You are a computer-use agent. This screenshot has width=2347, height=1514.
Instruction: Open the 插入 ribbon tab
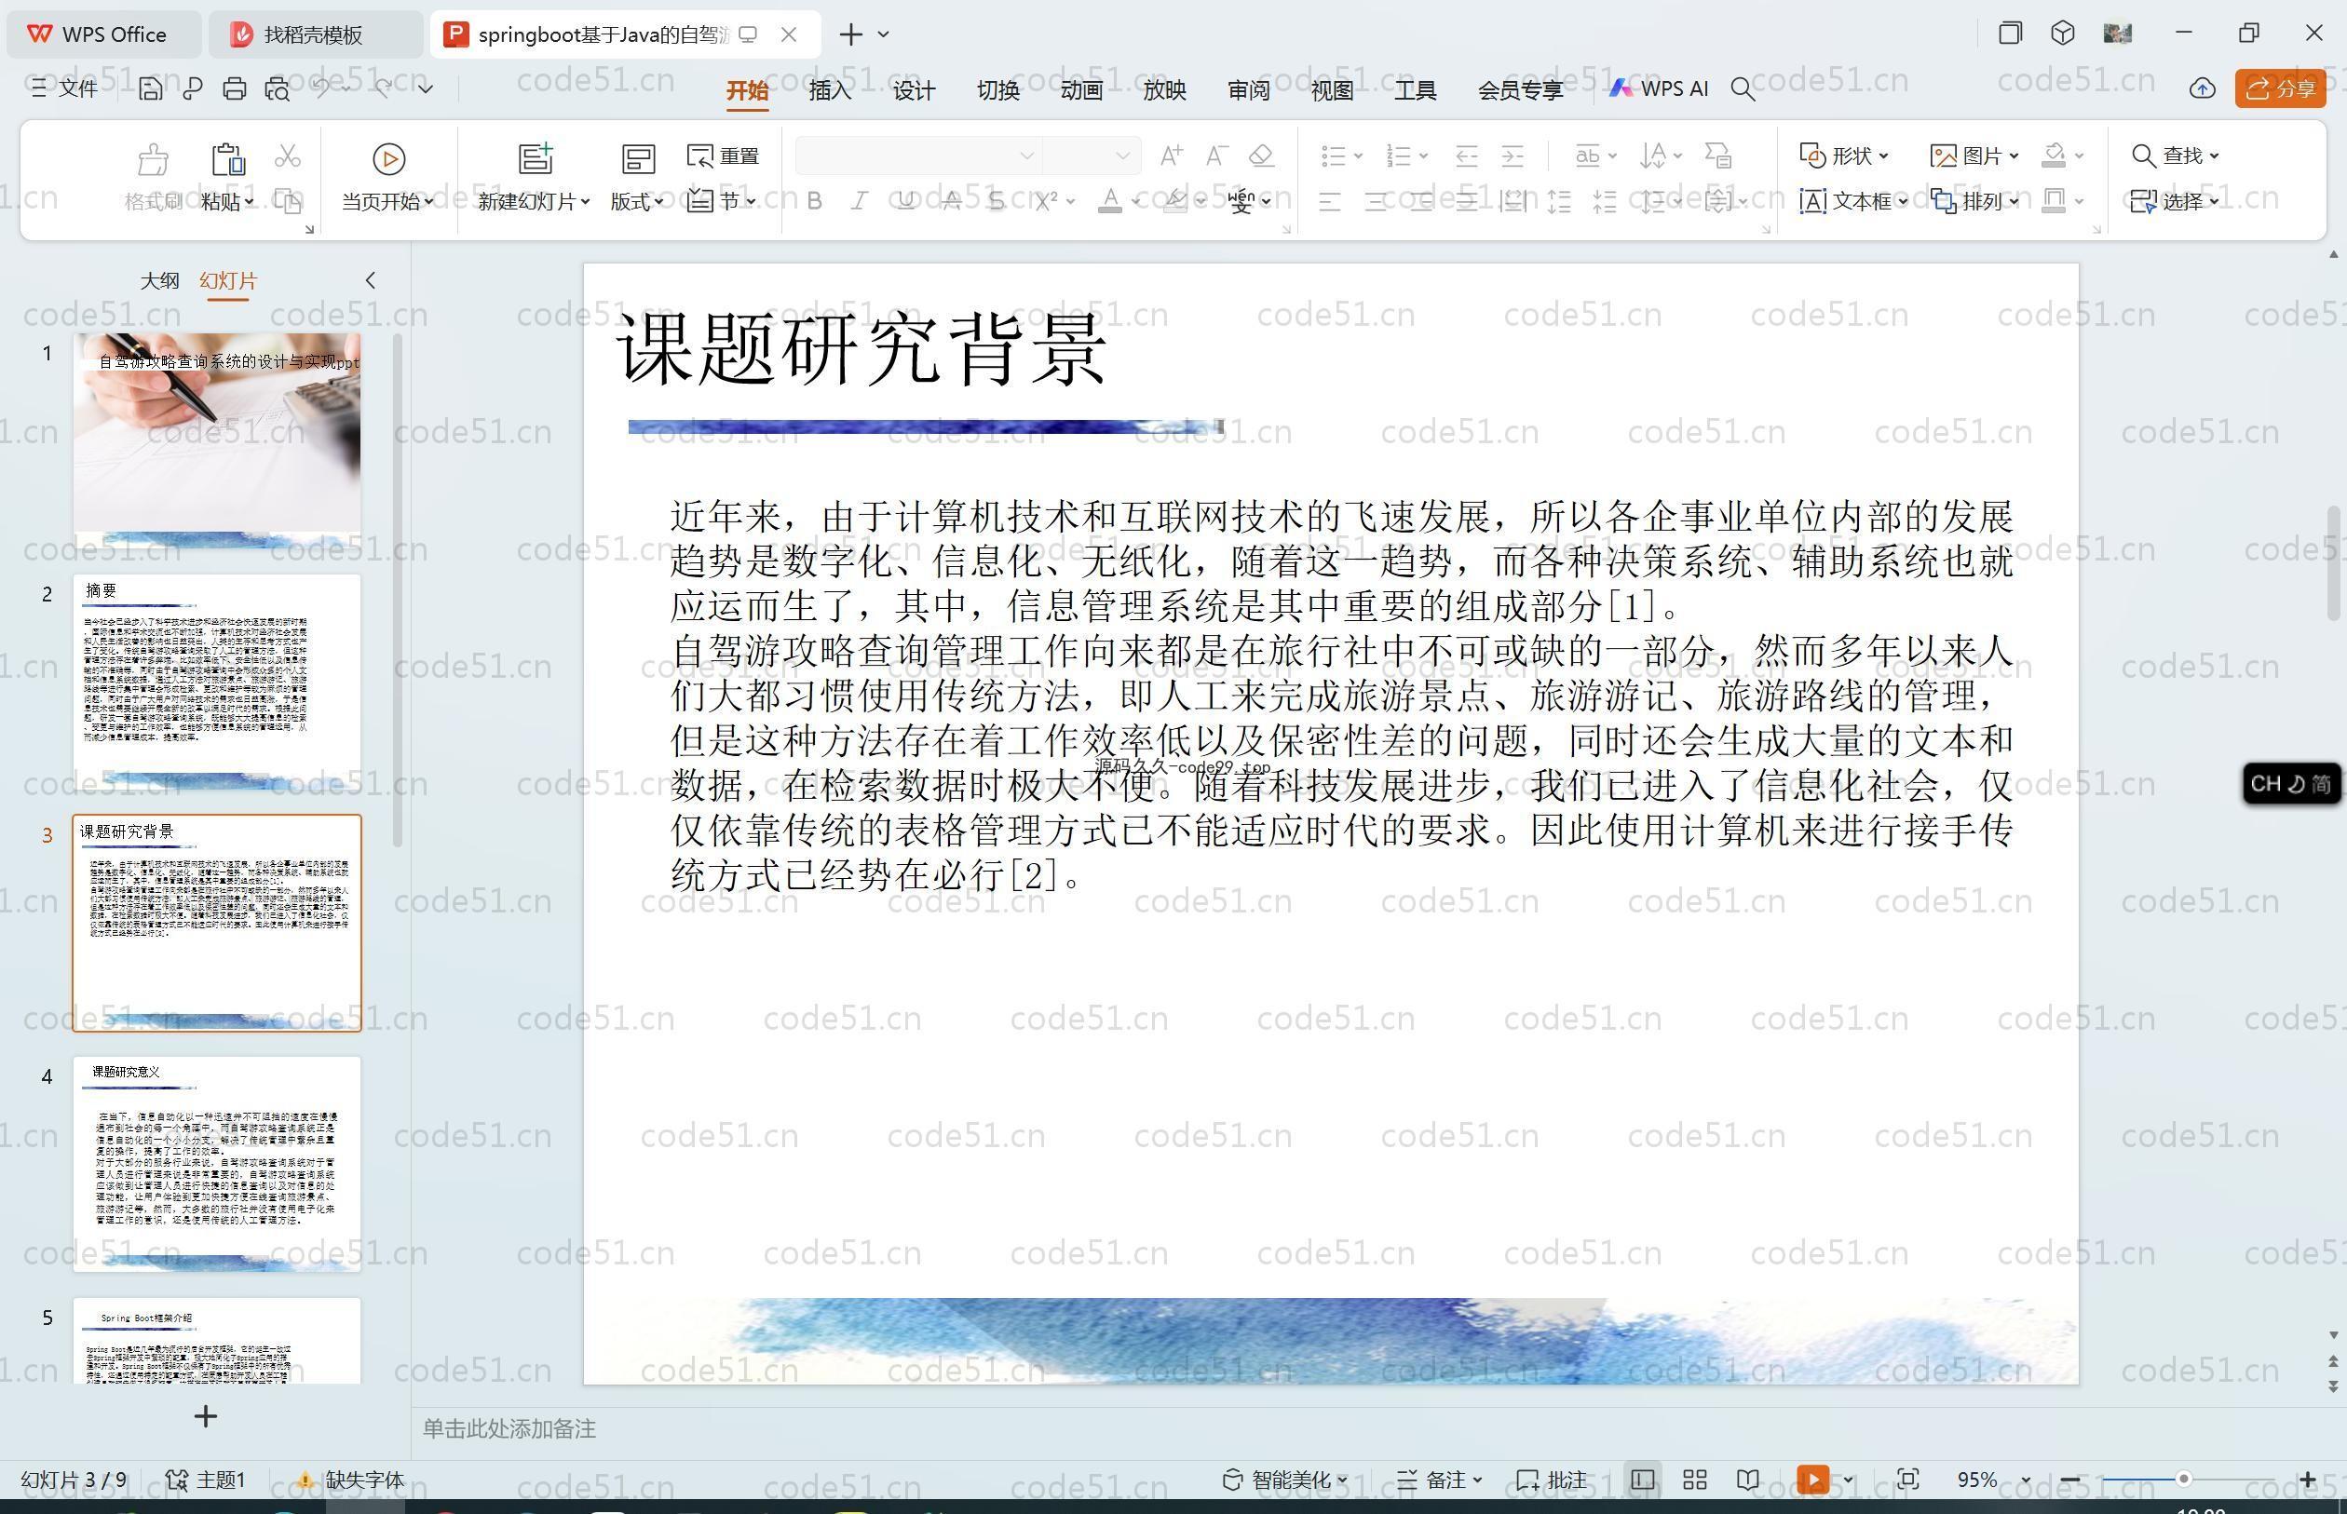click(830, 90)
